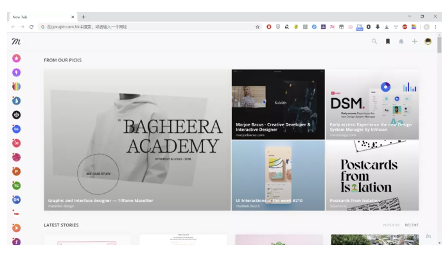Open the orange play button sidebar source icon

16,228
